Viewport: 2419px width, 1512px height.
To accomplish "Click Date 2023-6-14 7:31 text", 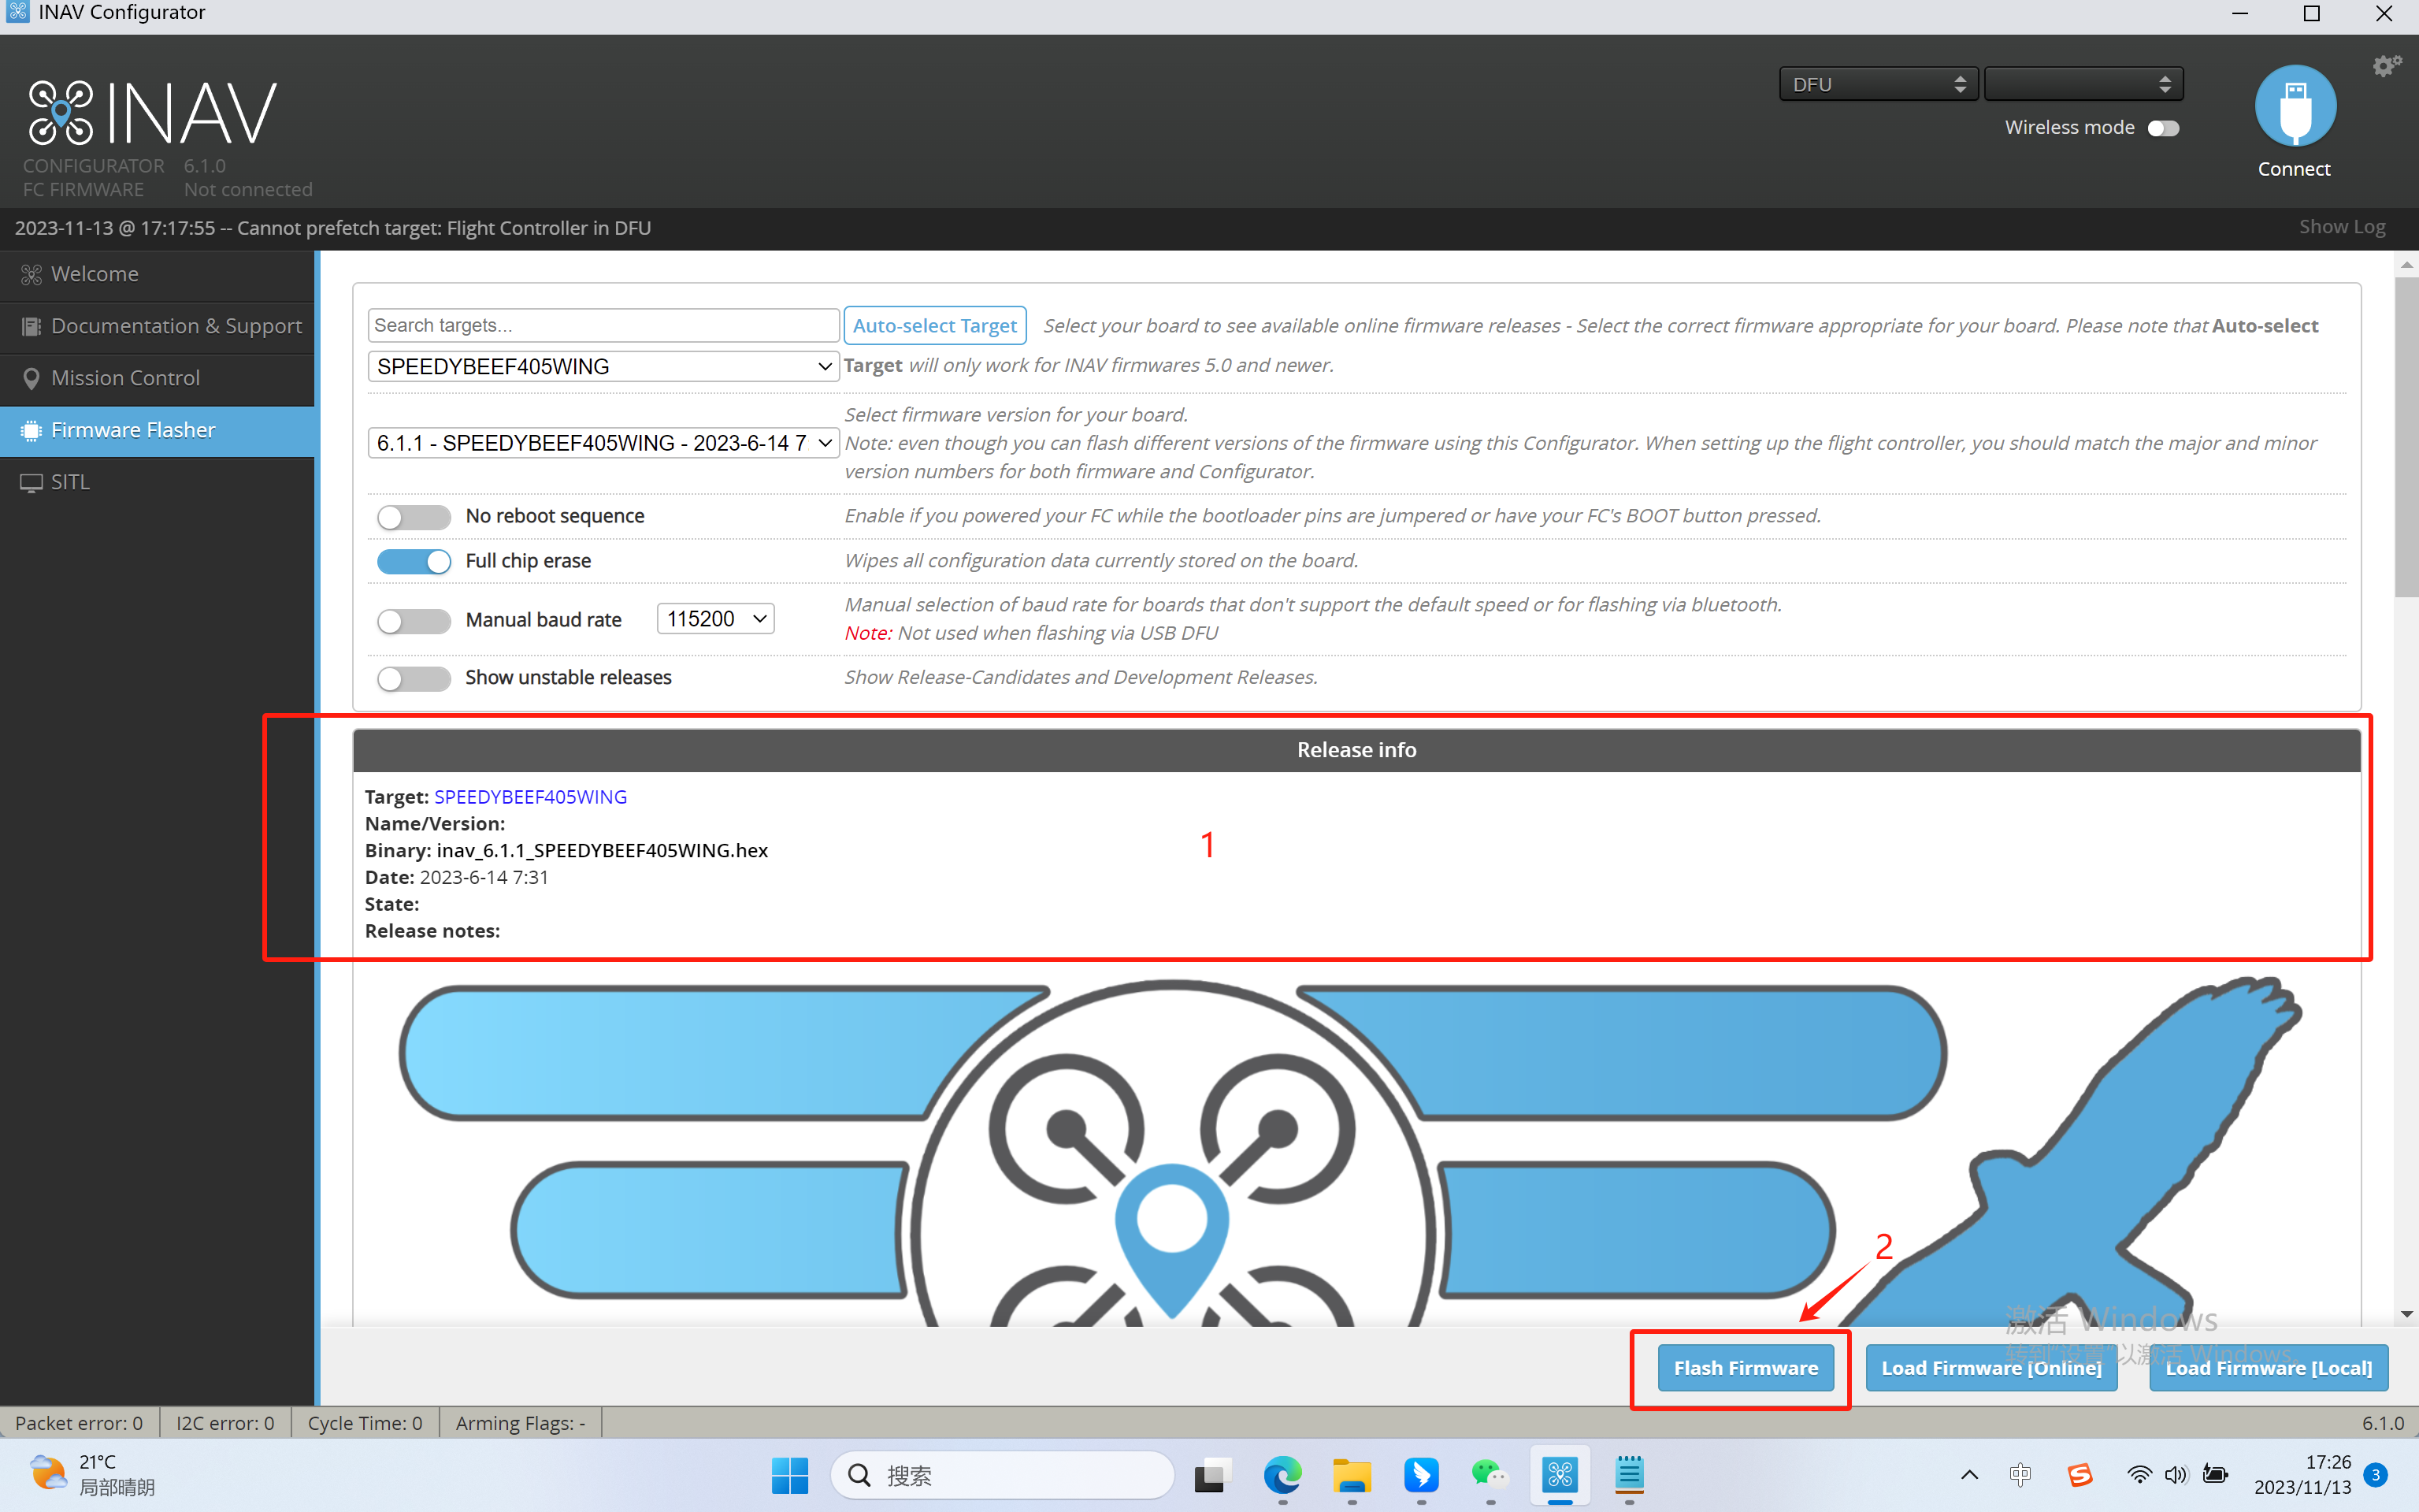I will (x=457, y=878).
